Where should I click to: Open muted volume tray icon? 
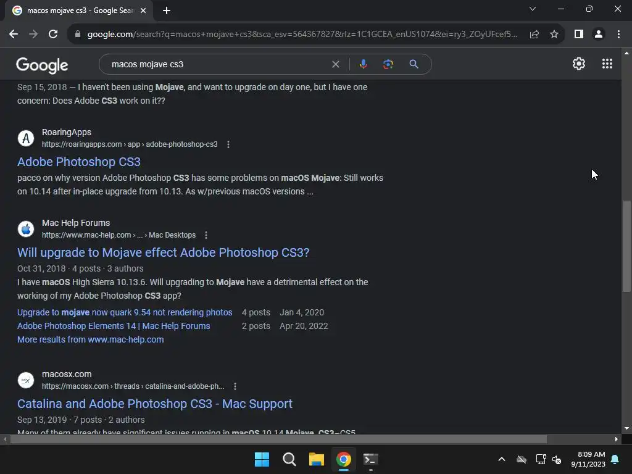(557, 459)
